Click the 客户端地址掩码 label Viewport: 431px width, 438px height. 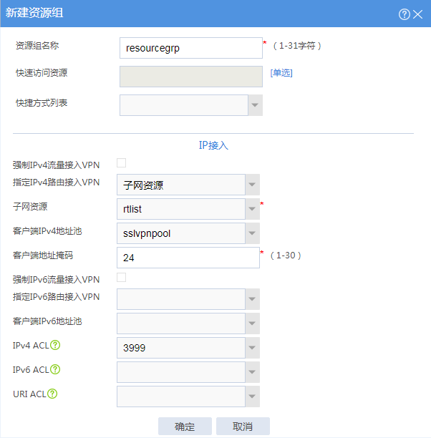tap(43, 255)
